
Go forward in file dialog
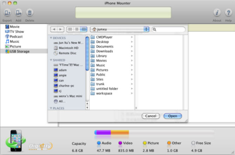click(60, 29)
